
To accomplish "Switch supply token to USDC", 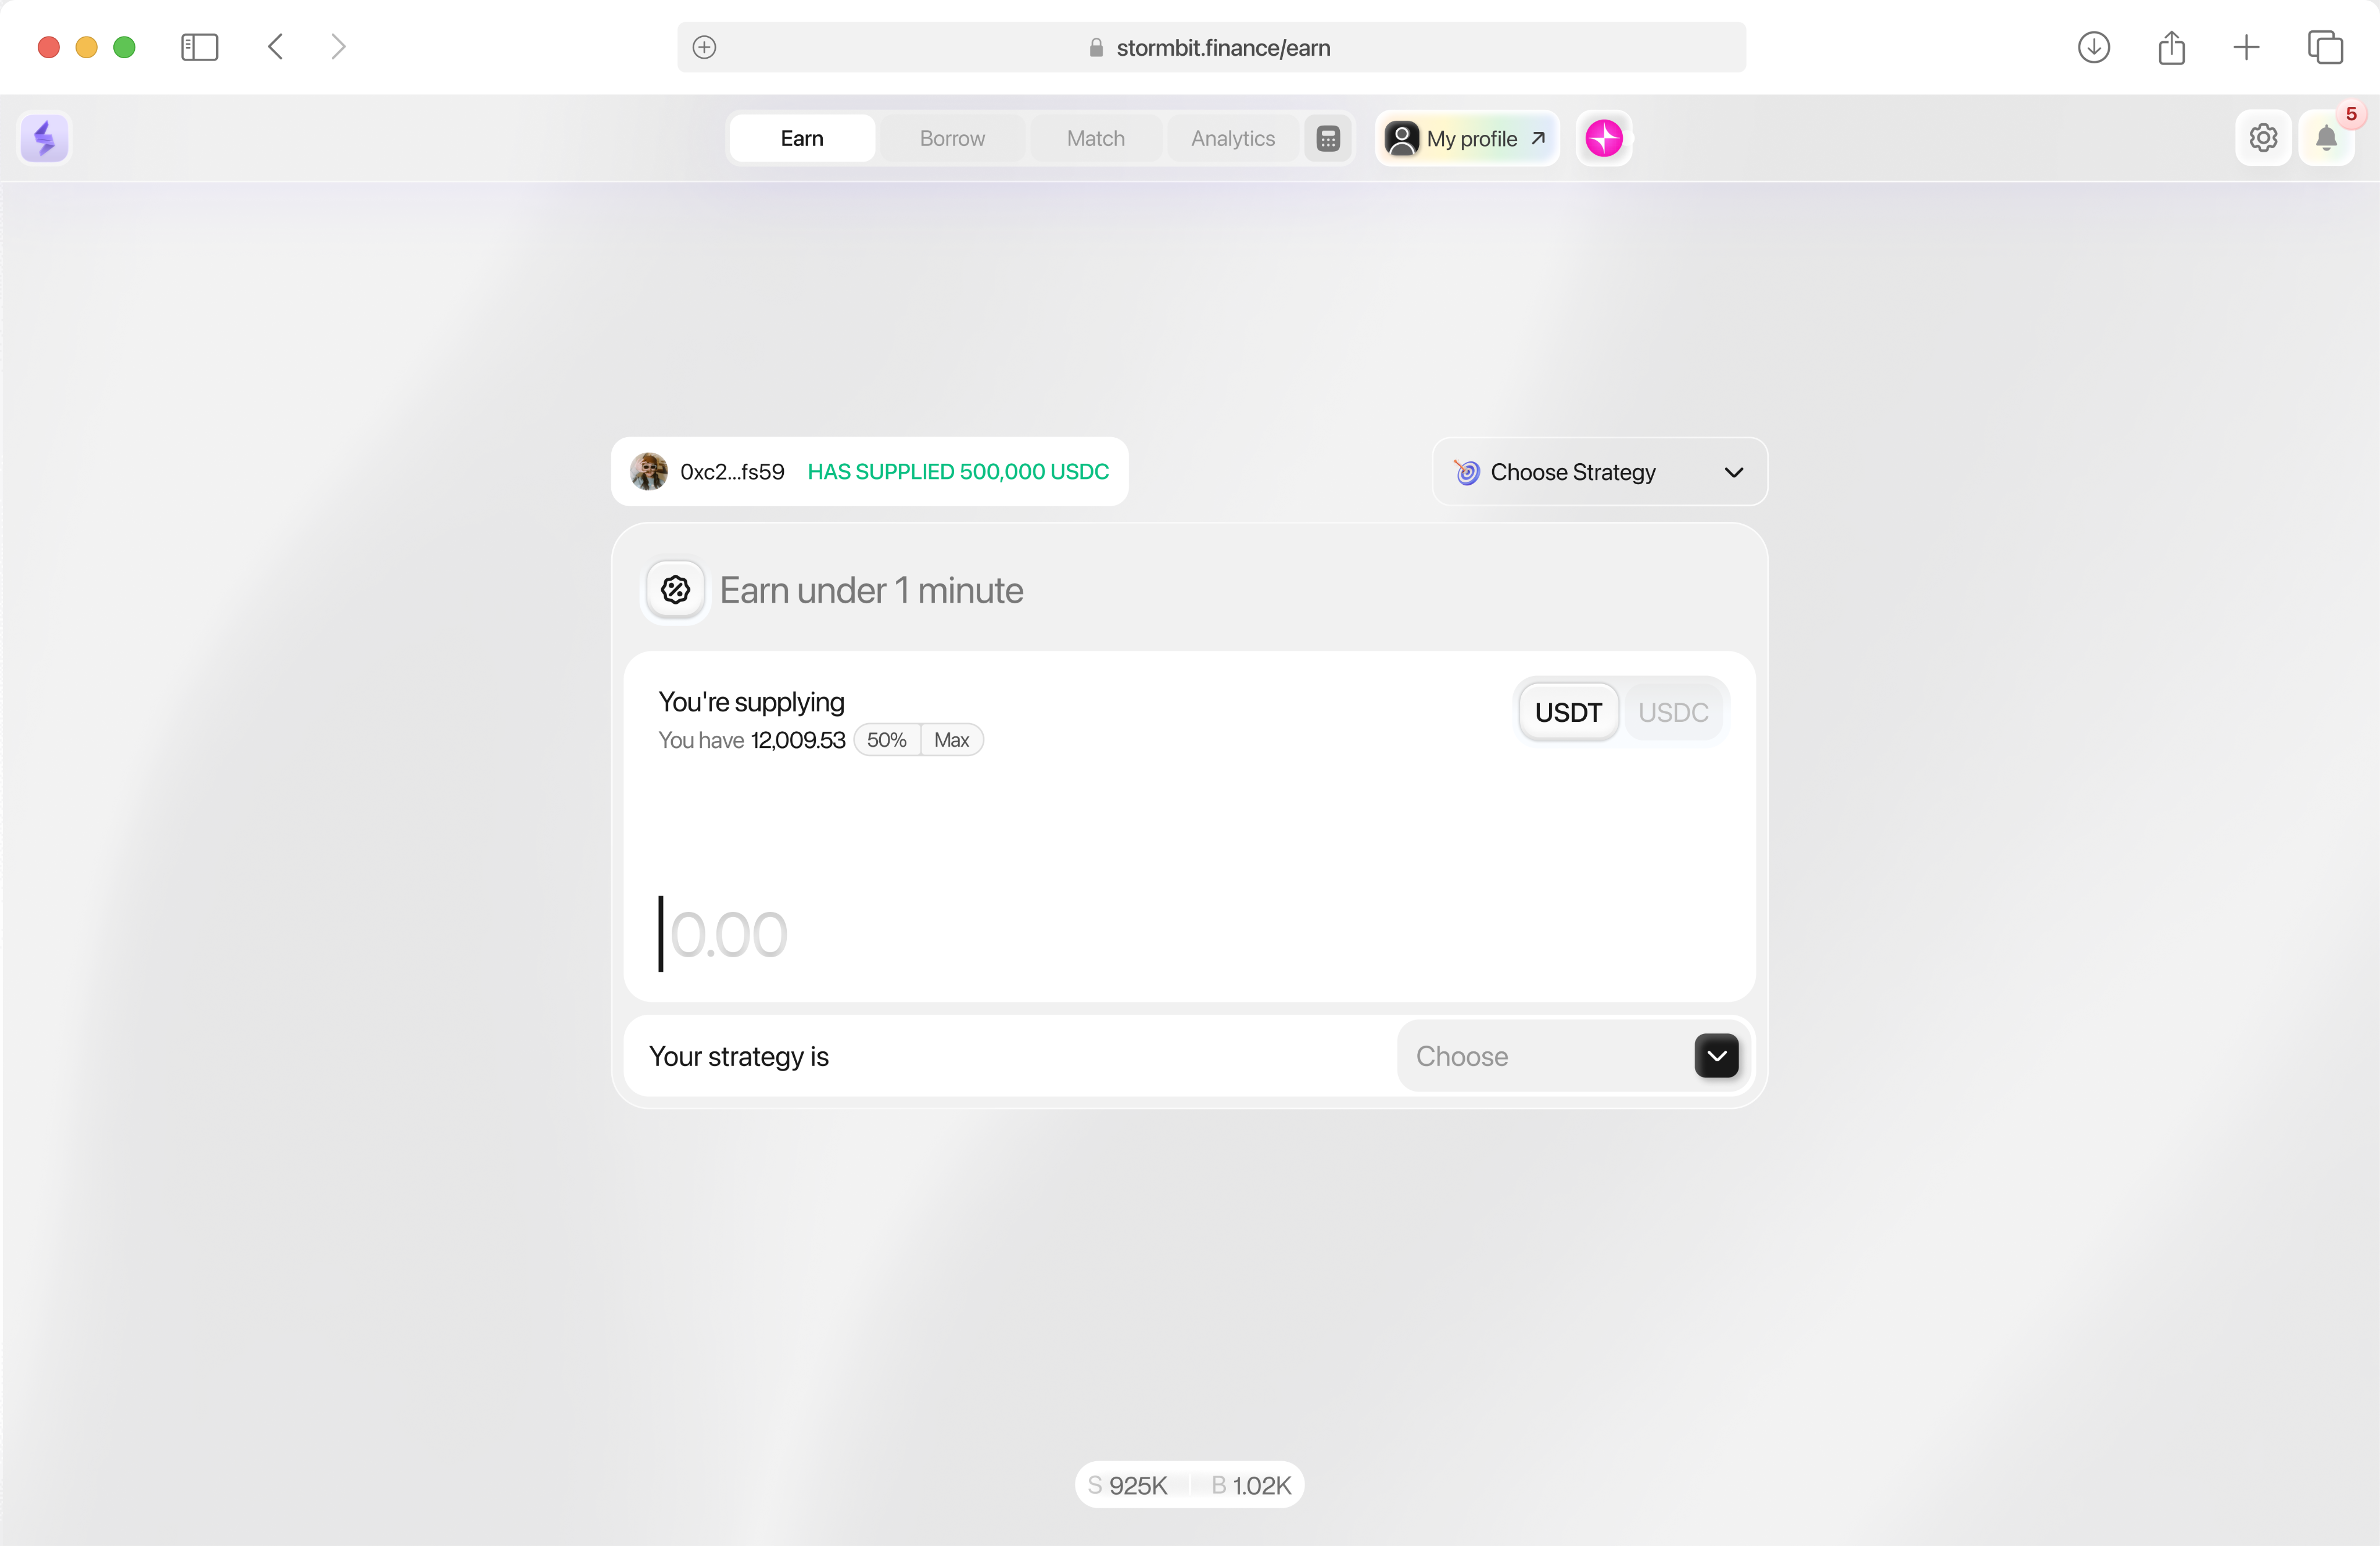I will pyautogui.click(x=1673, y=712).
